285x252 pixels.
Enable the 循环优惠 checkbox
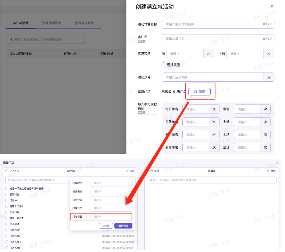coord(163,64)
